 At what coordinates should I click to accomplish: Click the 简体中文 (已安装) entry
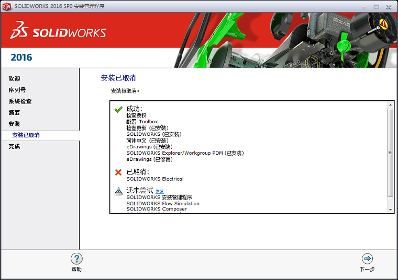148,141
